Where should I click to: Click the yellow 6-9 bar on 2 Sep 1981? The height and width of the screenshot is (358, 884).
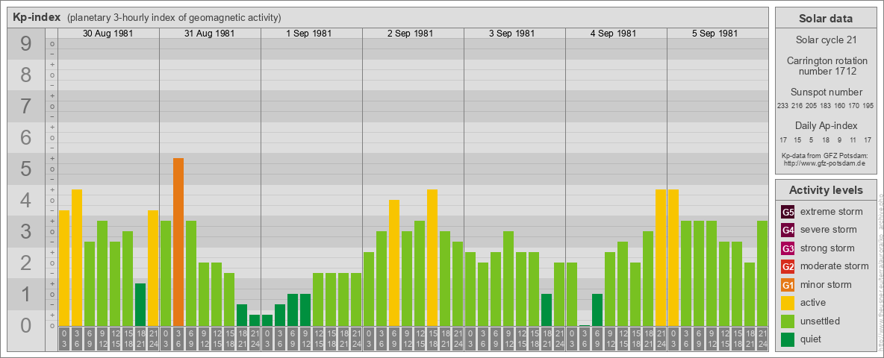click(394, 263)
